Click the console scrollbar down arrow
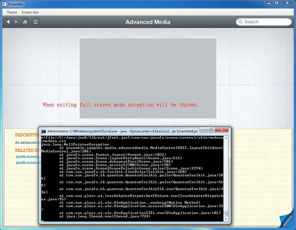 tap(226, 219)
